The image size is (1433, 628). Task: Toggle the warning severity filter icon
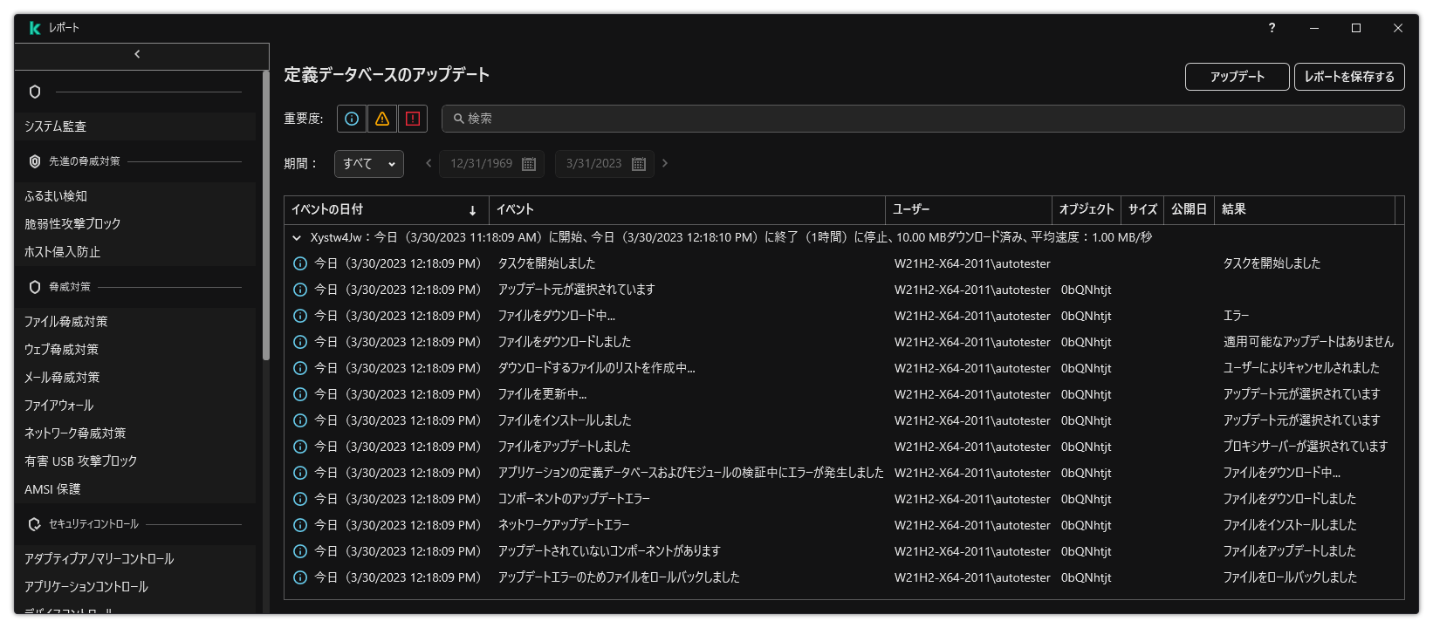382,119
